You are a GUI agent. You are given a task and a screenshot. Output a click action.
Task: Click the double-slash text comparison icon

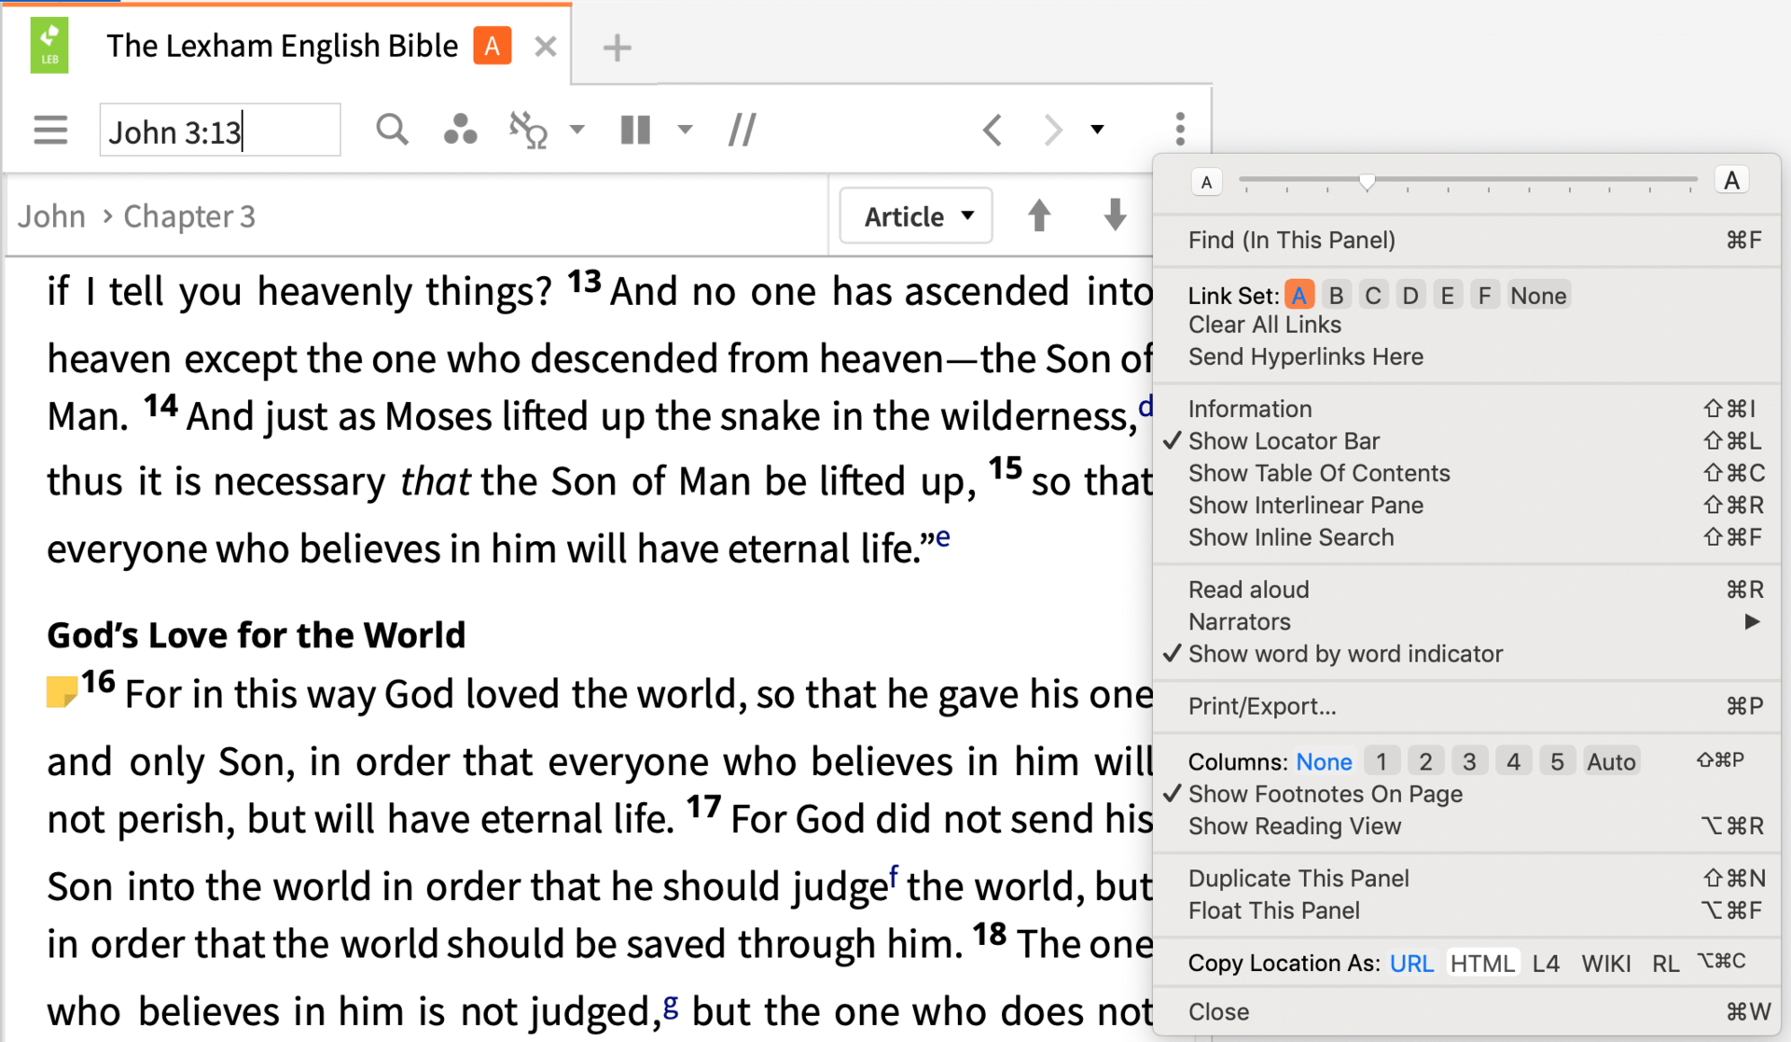coord(743,130)
